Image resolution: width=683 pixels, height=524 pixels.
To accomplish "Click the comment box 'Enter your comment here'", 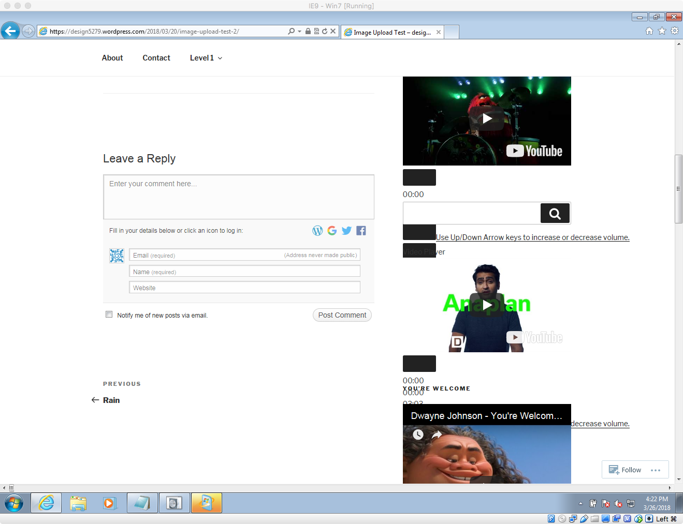I will 239,197.
